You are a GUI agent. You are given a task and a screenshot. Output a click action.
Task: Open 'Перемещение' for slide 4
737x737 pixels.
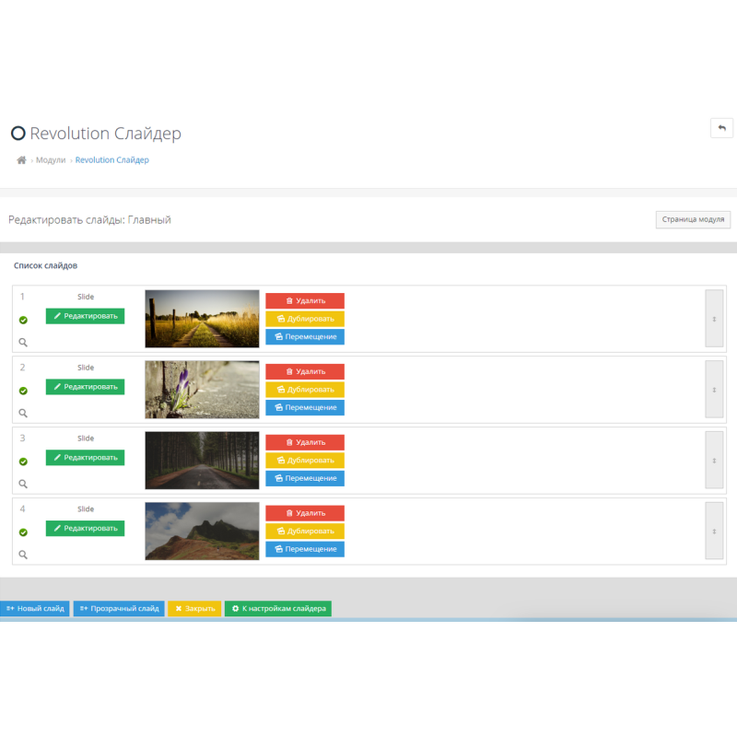tap(305, 548)
